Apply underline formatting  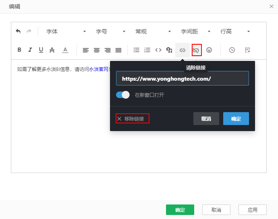pos(41,50)
